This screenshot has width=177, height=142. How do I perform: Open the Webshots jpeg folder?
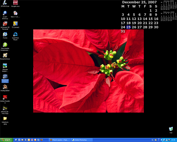pos(5,121)
